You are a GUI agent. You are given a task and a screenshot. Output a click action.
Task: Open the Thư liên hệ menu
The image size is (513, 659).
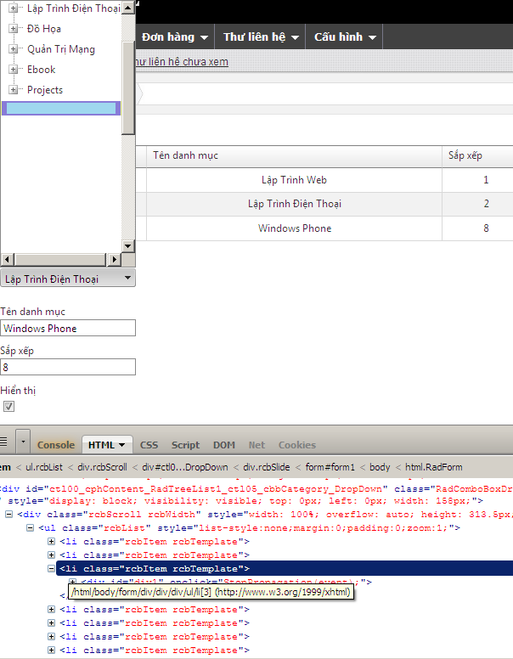pyautogui.click(x=261, y=37)
